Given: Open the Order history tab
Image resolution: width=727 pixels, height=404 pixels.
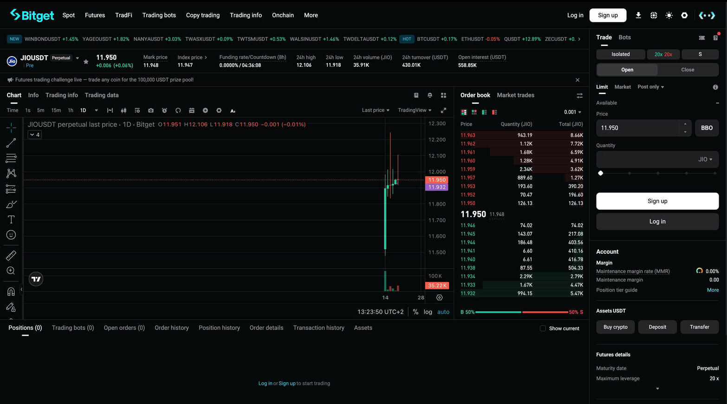Looking at the screenshot, I should (x=172, y=328).
